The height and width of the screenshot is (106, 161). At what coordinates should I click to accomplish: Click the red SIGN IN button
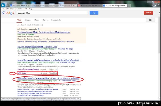[x=148, y=13]
